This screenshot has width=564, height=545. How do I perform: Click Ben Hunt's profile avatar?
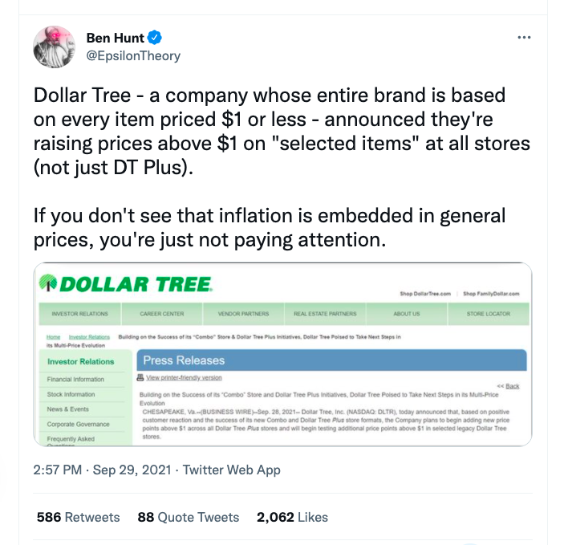54,47
